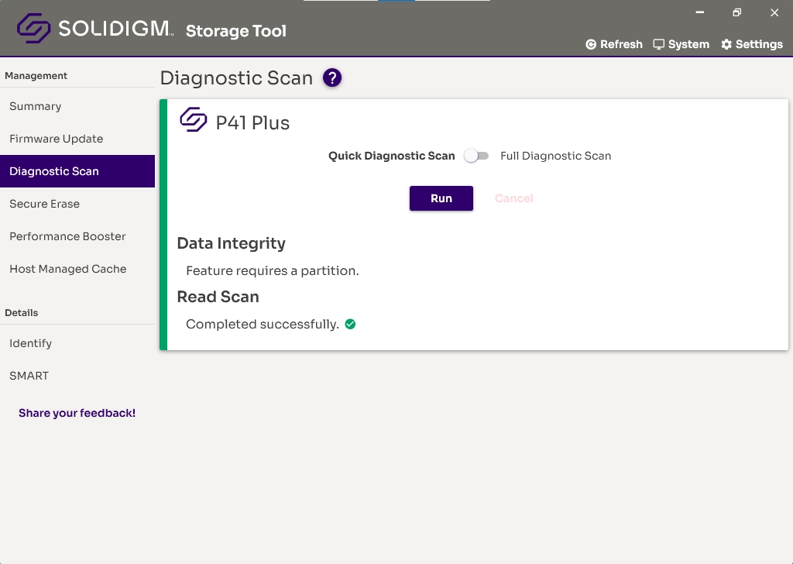Viewport: 793px width, 564px height.
Task: Click the Refresh icon button in the header
Action: coord(614,44)
